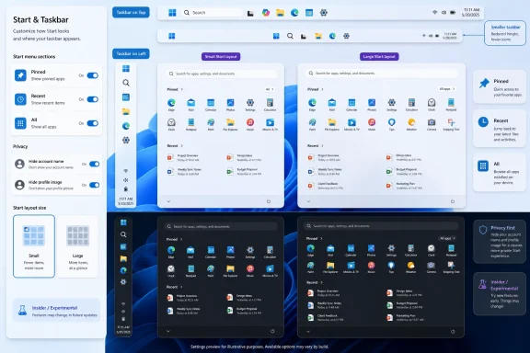The height and width of the screenshot is (353, 530).
Task: Expand Pinned chevron in light small Start menu
Action: [182, 89]
